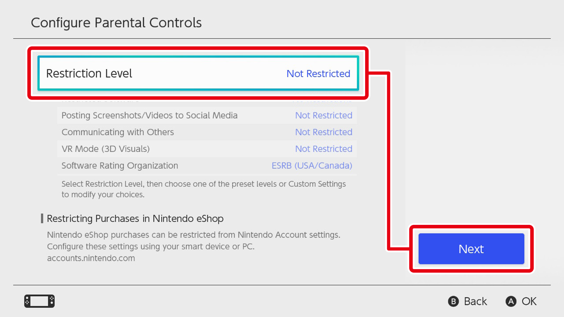This screenshot has width=564, height=317.
Task: Click Restricting Purchases in Nintendo eShop heading
Action: [135, 219]
